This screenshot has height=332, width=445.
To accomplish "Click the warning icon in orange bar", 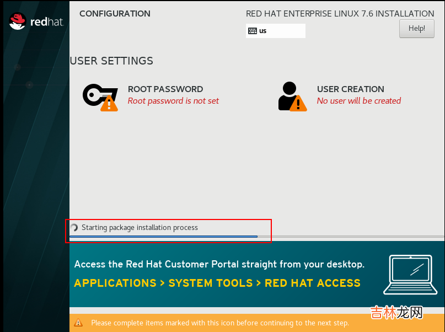I will click(x=79, y=323).
